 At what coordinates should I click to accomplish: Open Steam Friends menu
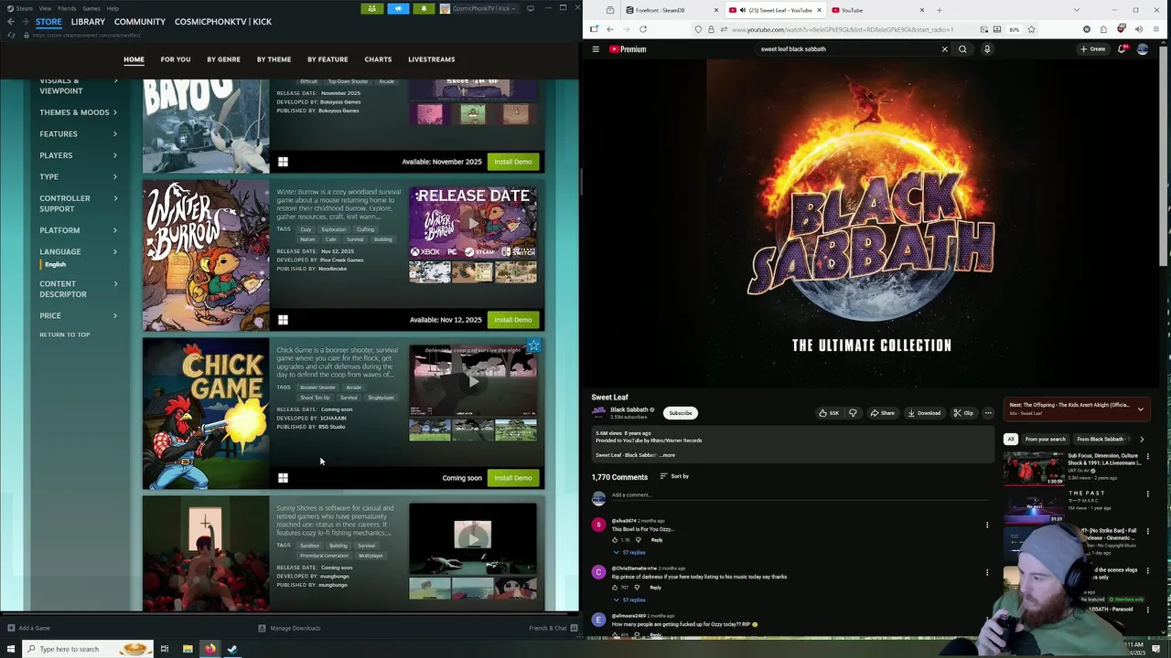pyautogui.click(x=67, y=8)
